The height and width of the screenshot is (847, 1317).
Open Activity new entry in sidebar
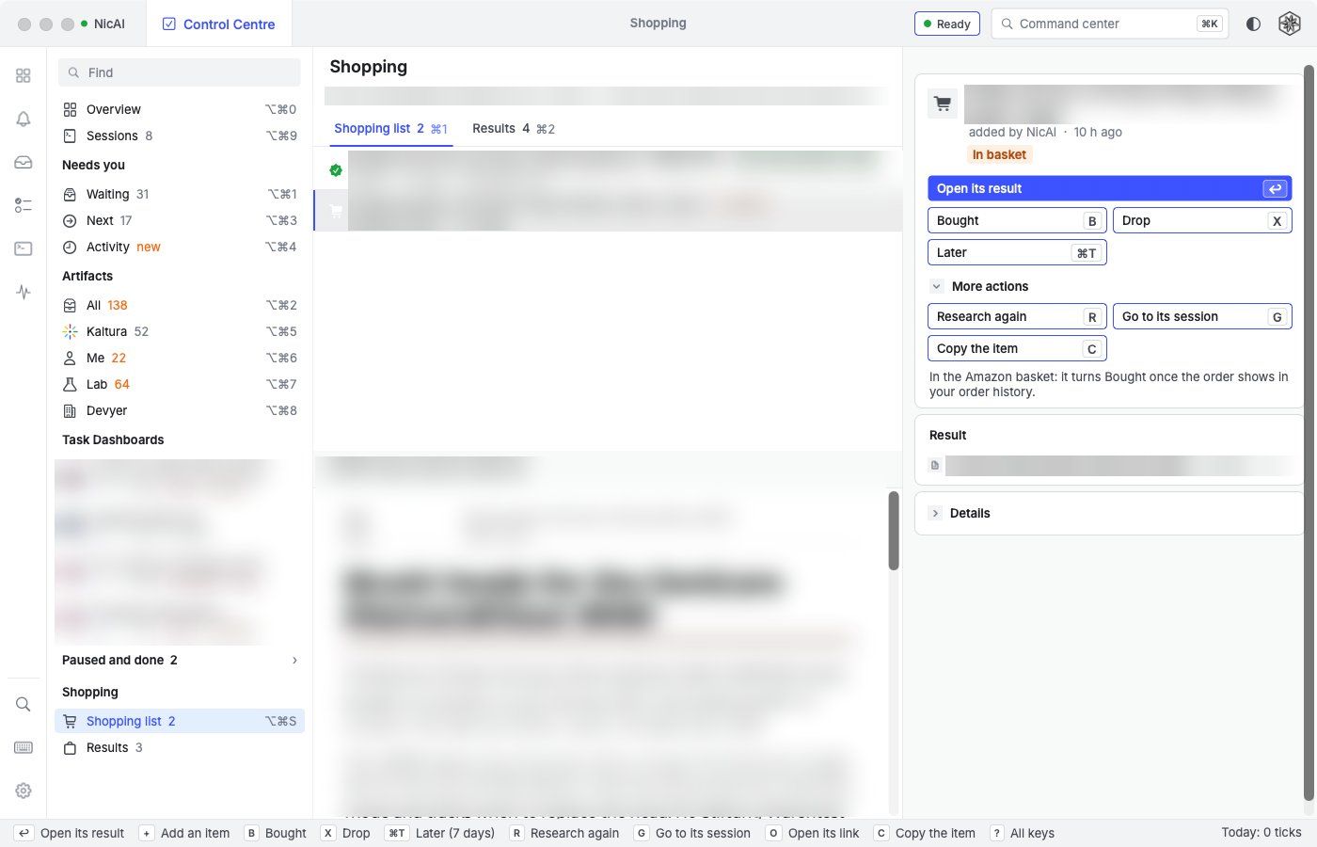click(180, 247)
